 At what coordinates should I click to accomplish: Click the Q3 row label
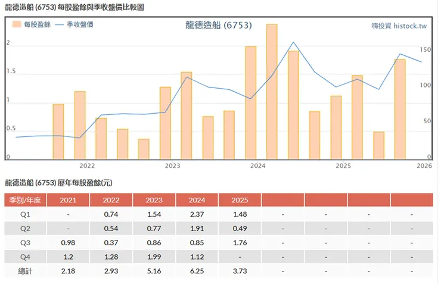coord(25,243)
